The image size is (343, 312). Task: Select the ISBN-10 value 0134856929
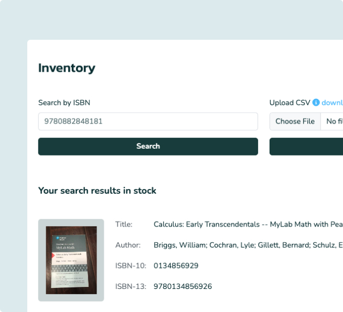point(176,266)
